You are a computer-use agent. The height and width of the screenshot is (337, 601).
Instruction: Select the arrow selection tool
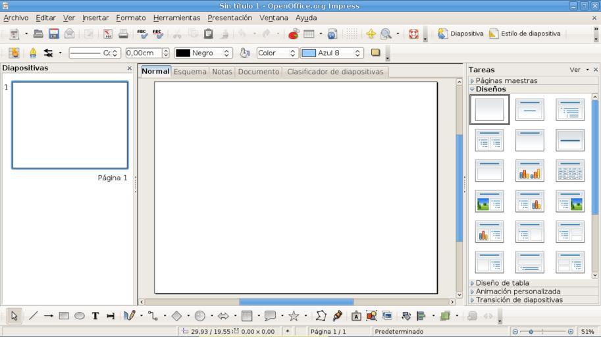[x=14, y=316]
